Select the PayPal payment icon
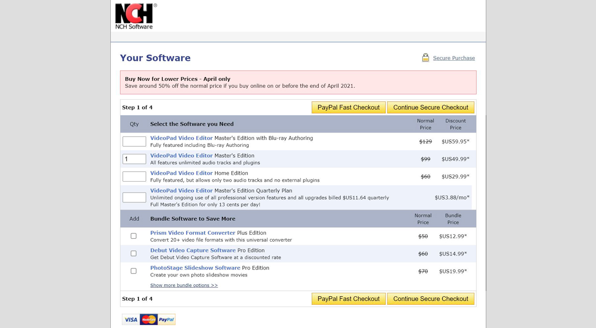The image size is (596, 328). (x=166, y=319)
